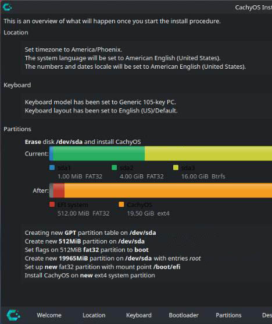Click the gray unallocated segment in After bar
The height and width of the screenshot is (324, 272).
click(x=51, y=191)
